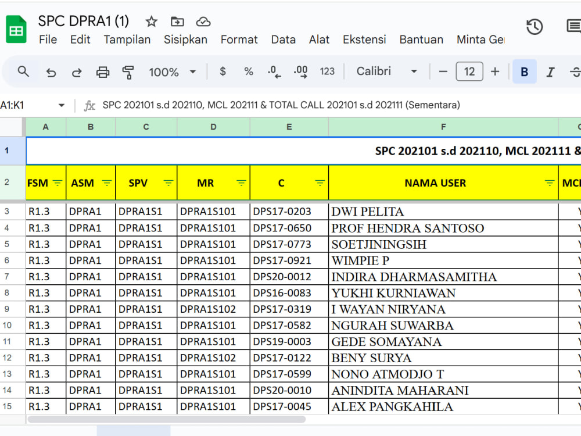Image resolution: width=581 pixels, height=436 pixels.
Task: Open the FSM column filter
Action: (x=58, y=183)
